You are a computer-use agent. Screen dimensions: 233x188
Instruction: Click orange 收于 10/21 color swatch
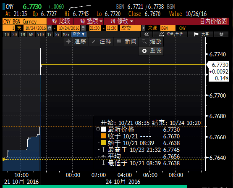tap(103, 136)
